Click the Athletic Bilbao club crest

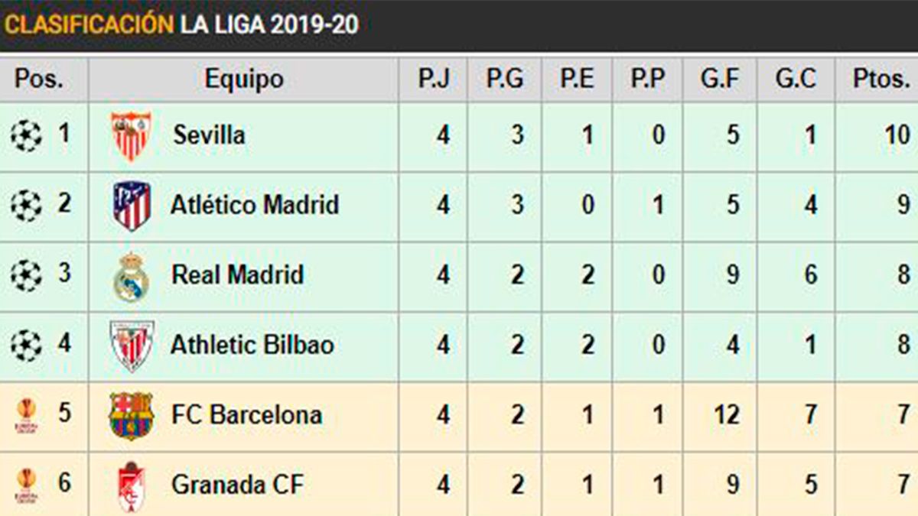132,346
